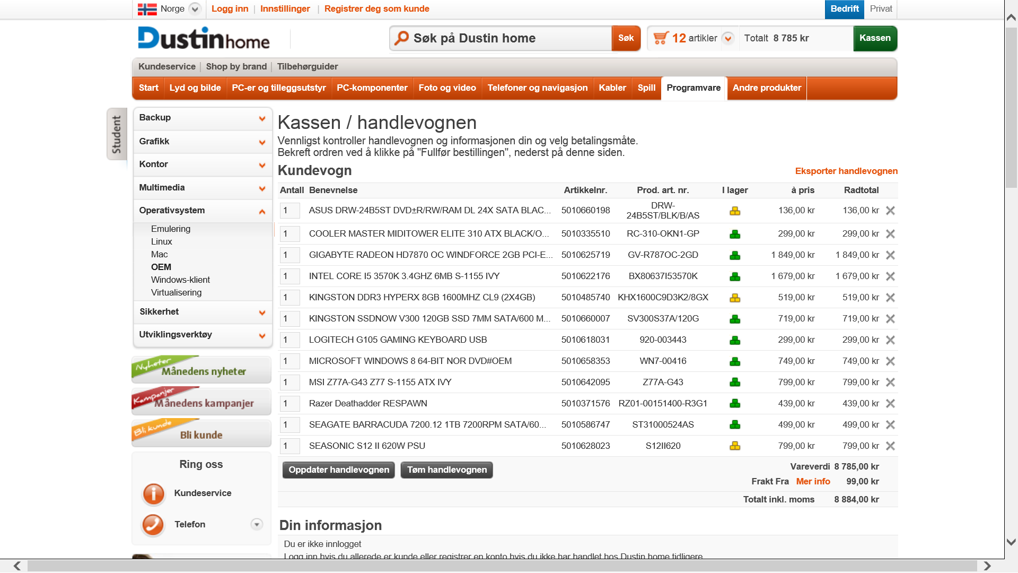This screenshot has width=1018, height=573.
Task: Click the Kundeservice info icon
Action: [153, 493]
